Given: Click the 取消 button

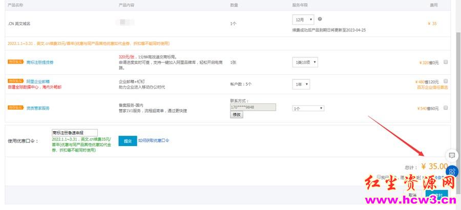Looking at the screenshot, I should [413, 195].
